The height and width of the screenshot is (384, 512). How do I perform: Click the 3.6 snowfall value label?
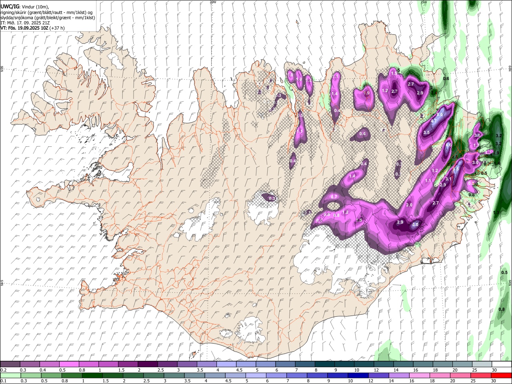point(477,136)
